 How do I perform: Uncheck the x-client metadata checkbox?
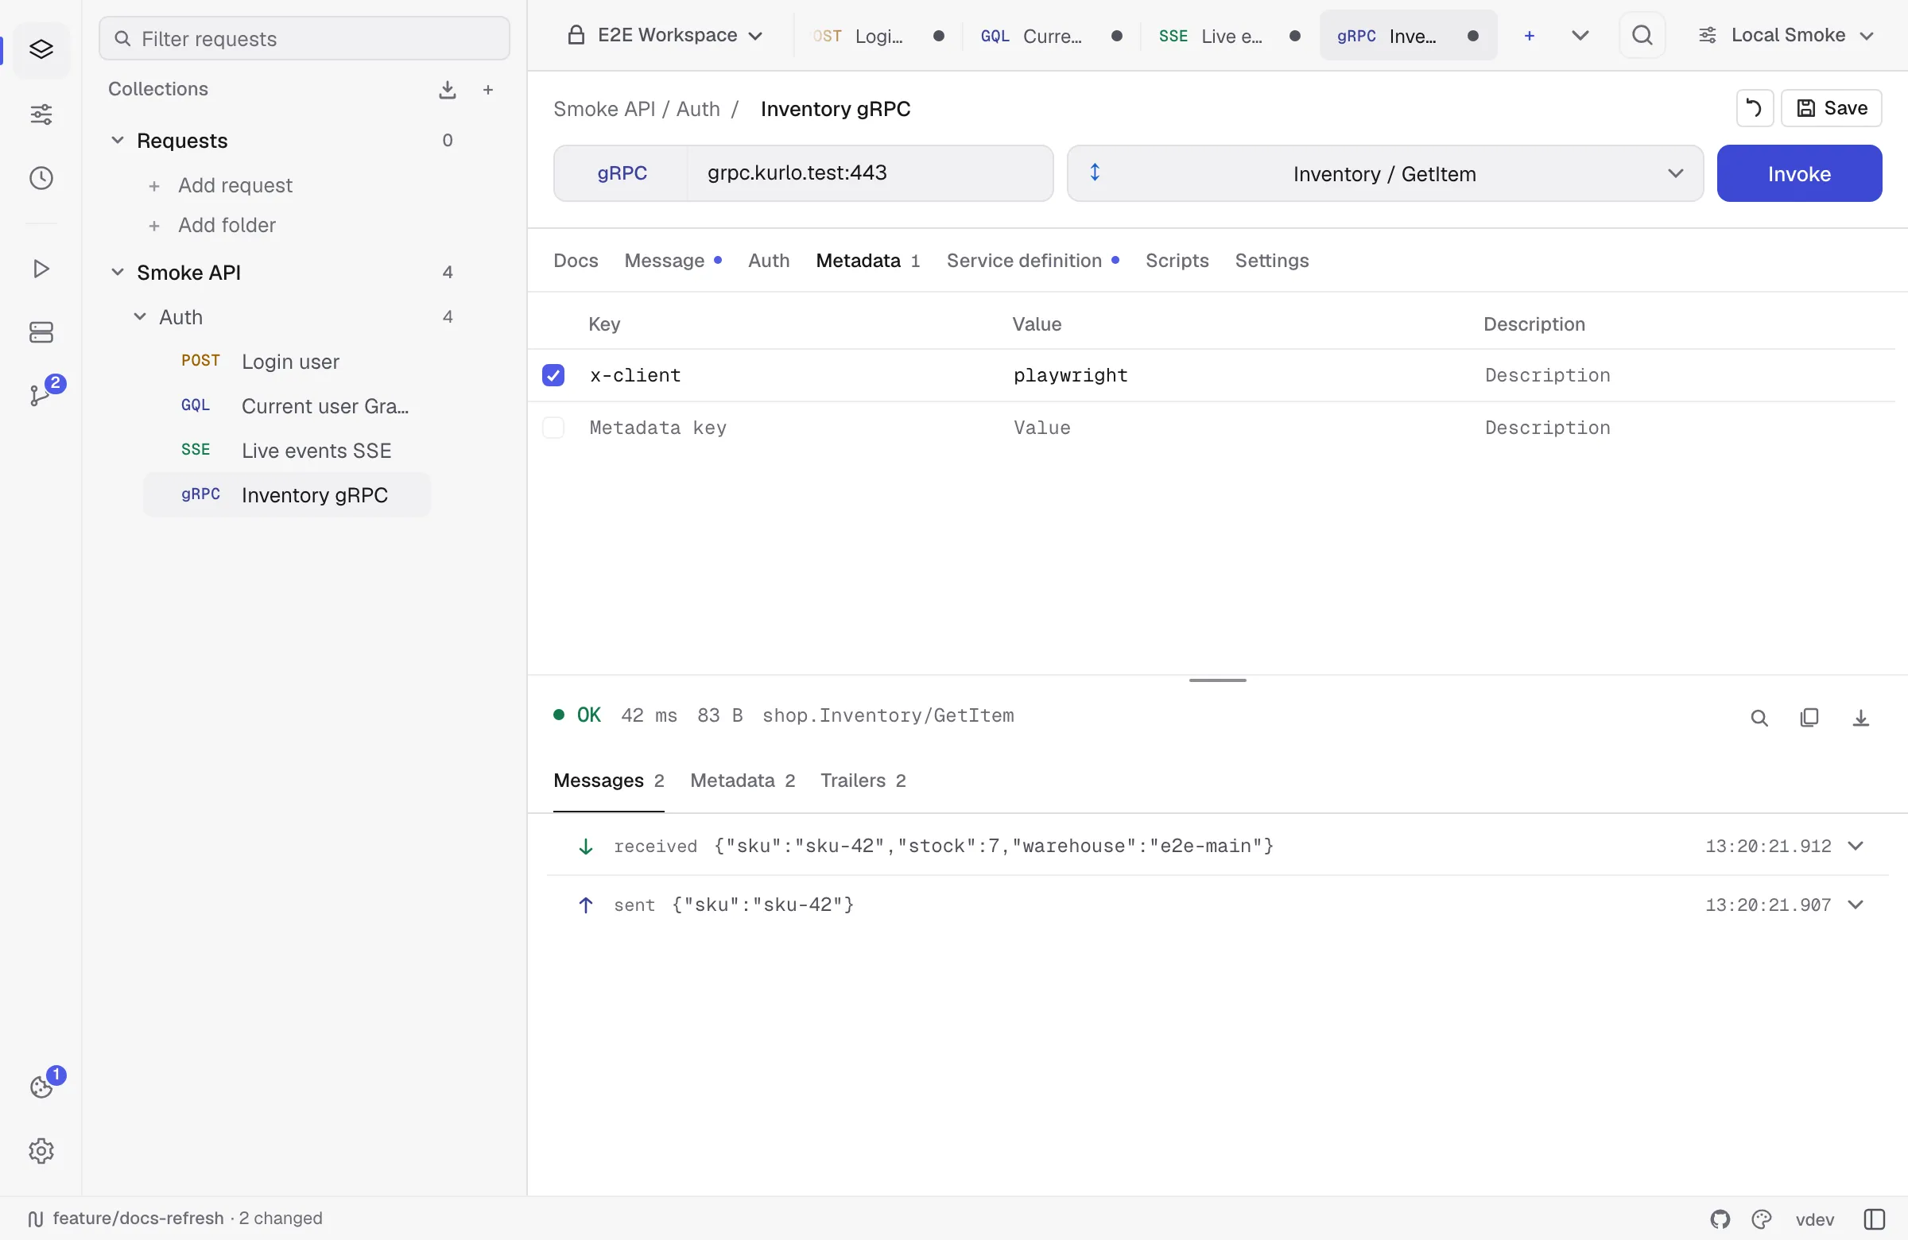(553, 375)
